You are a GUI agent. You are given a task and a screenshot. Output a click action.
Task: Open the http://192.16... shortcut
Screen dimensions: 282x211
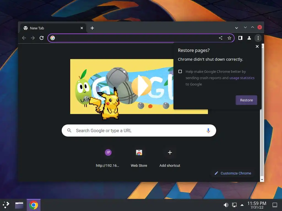(108, 158)
